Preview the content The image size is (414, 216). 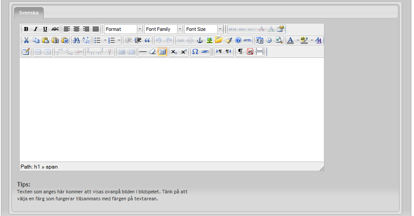coord(279,40)
